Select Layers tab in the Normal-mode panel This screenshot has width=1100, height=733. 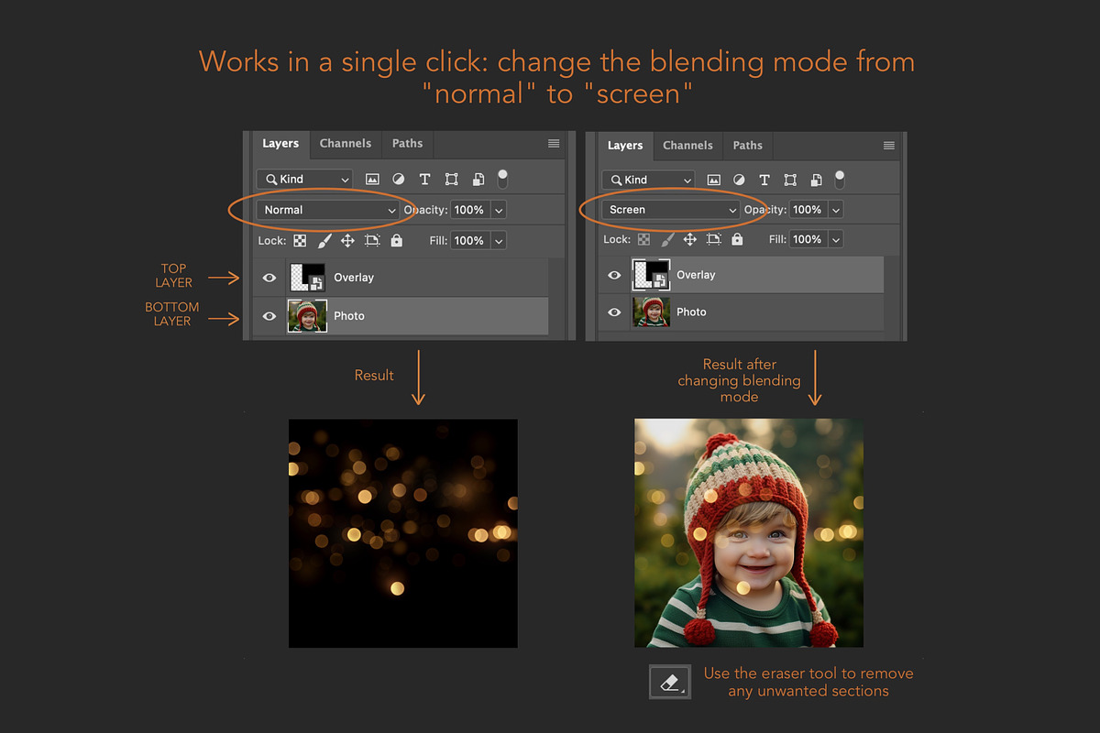(280, 143)
